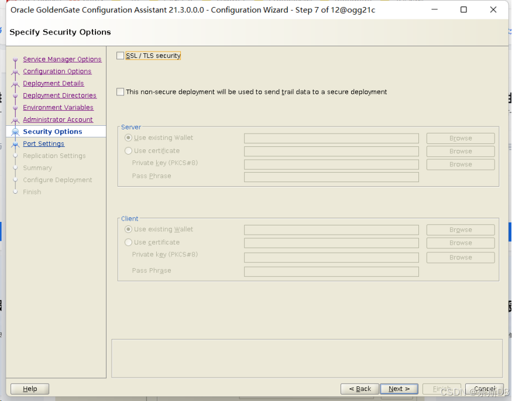This screenshot has height=401, width=512.
Task: Select Client Use existing Wallet radio
Action: pyautogui.click(x=128, y=229)
